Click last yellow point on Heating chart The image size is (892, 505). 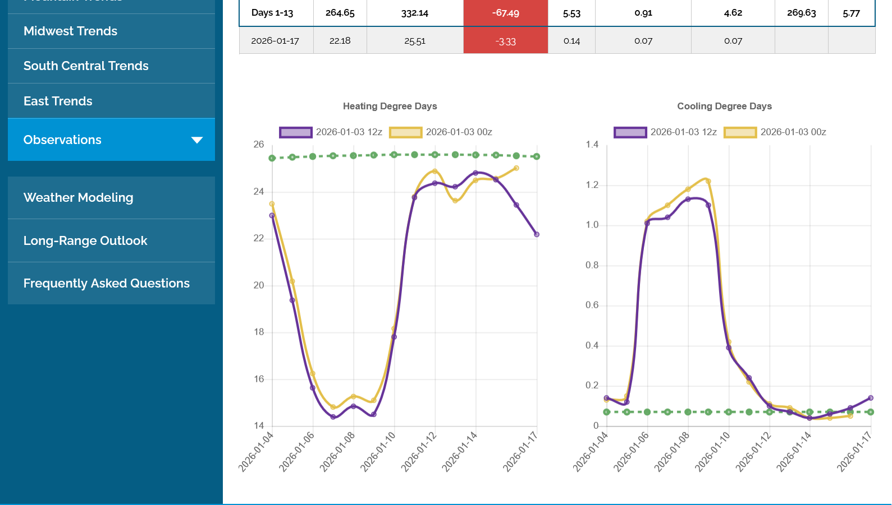click(516, 168)
